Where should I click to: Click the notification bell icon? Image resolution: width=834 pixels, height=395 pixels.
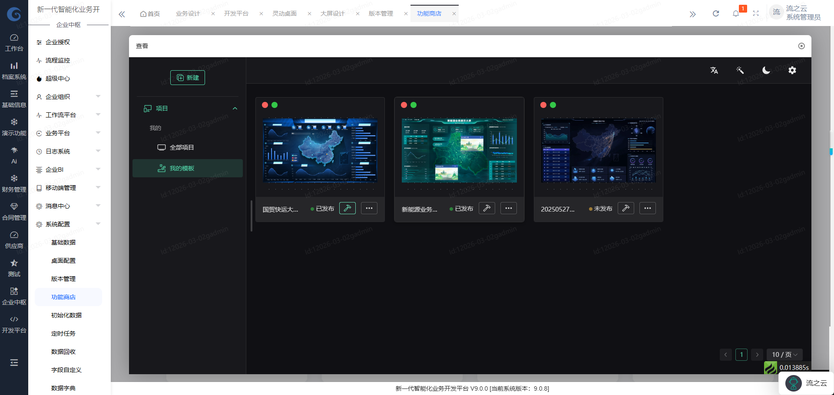click(735, 13)
